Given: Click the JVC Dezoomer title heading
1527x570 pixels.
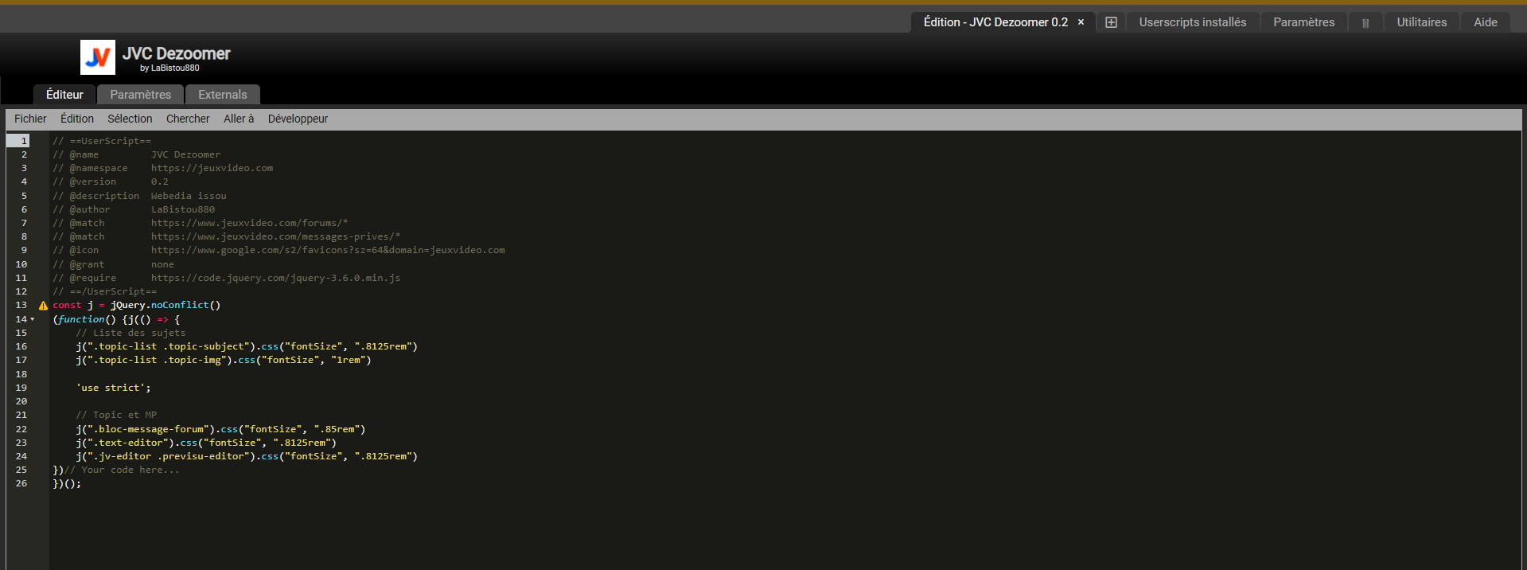Looking at the screenshot, I should pos(176,53).
